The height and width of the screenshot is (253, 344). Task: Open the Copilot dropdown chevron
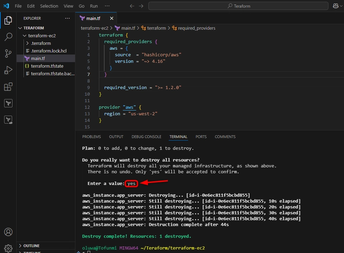pos(341,6)
